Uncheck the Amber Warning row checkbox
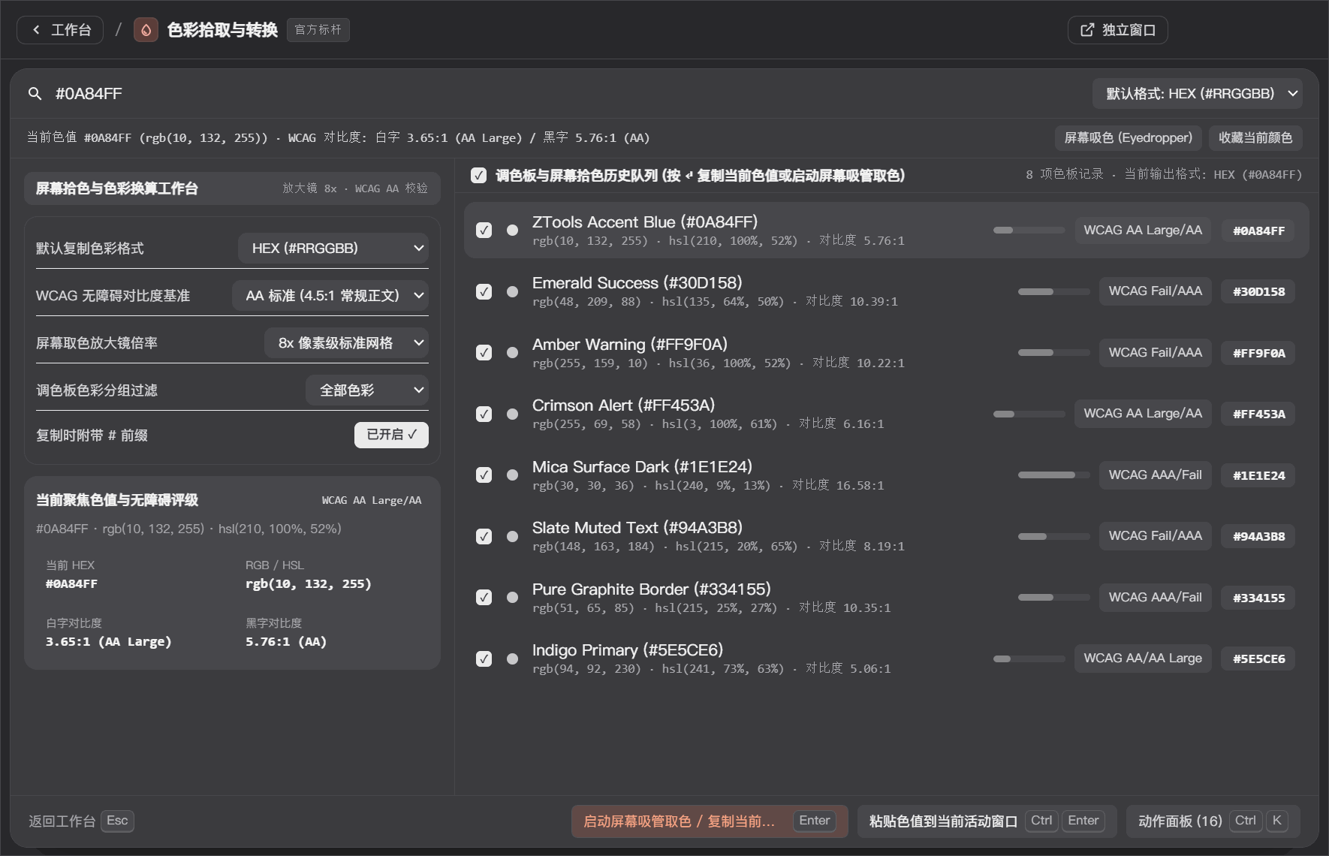1329x856 pixels. point(484,353)
